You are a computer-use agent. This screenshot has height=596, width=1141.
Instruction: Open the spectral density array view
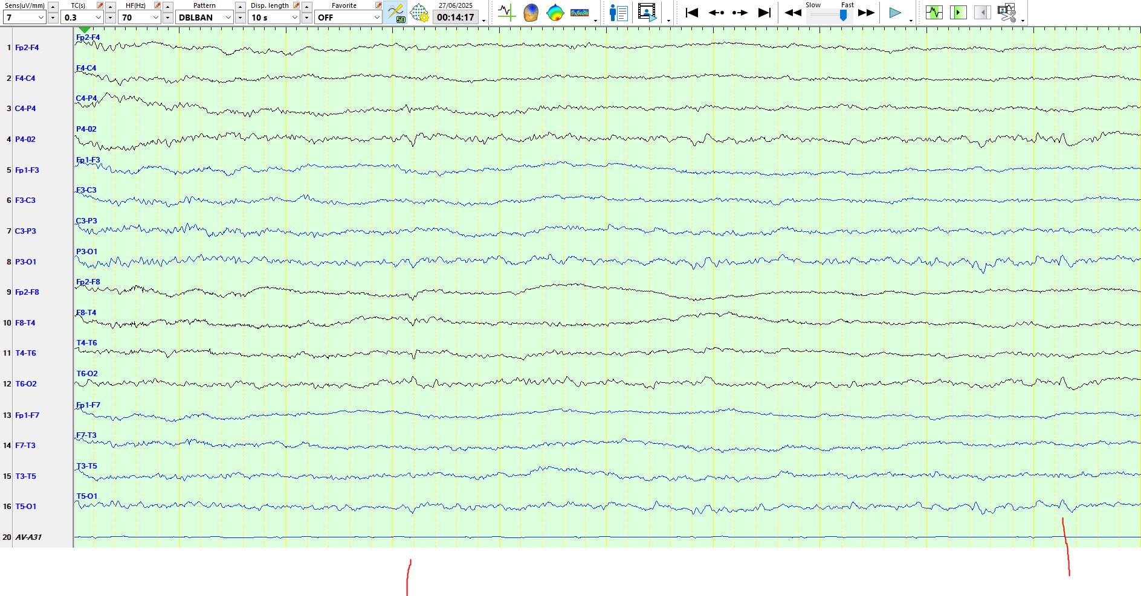click(x=579, y=12)
